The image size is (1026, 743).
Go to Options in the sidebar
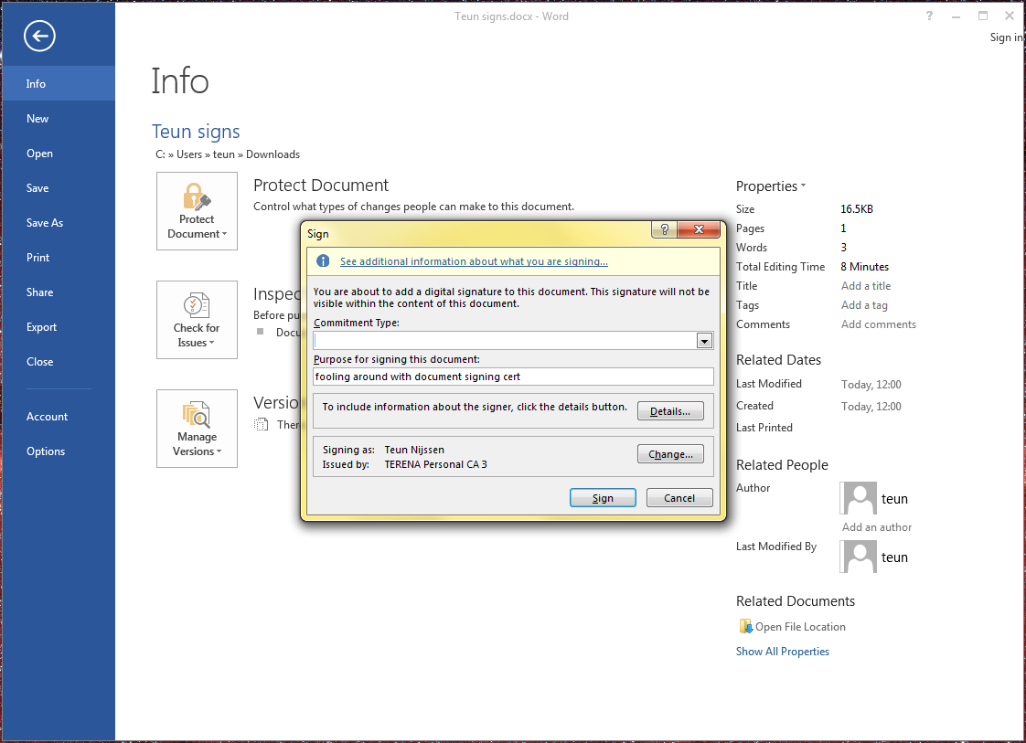[46, 451]
